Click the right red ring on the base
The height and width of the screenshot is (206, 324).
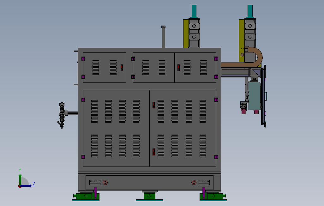(194, 182)
